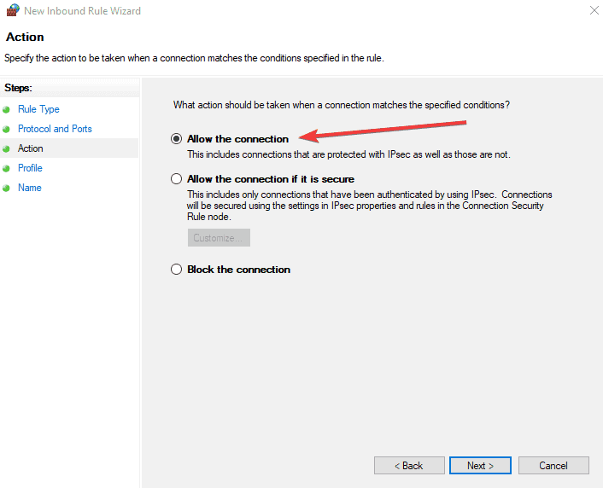Click the green bullet beside Rule Type

click(7, 109)
